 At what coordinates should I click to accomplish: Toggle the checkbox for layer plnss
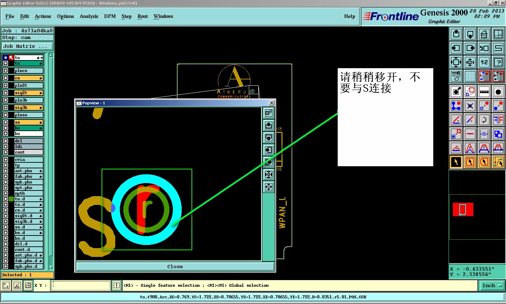click(x=6, y=115)
